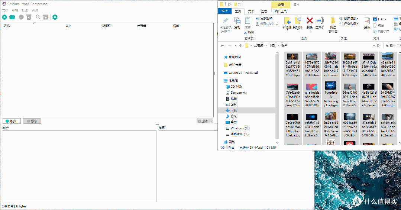Click the Explorer search box
This screenshot has height=210, width=401.
(392, 45)
